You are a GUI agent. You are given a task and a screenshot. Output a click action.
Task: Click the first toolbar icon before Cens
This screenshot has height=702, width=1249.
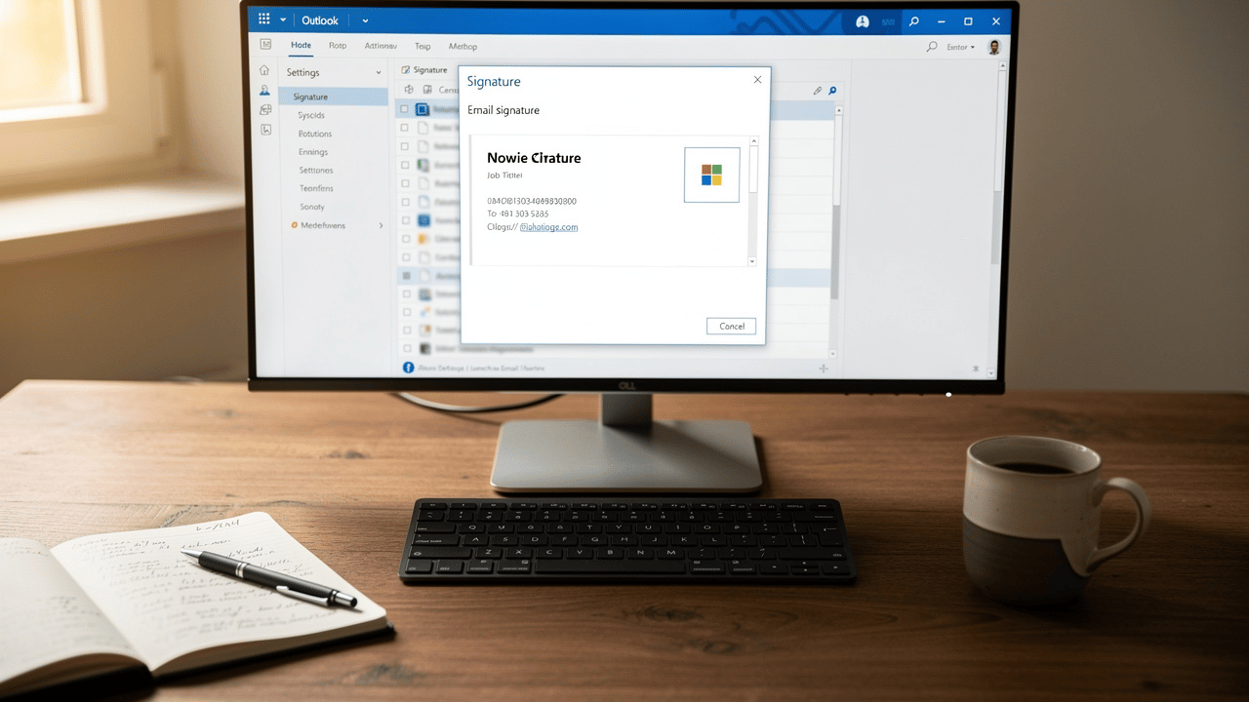pyautogui.click(x=409, y=90)
